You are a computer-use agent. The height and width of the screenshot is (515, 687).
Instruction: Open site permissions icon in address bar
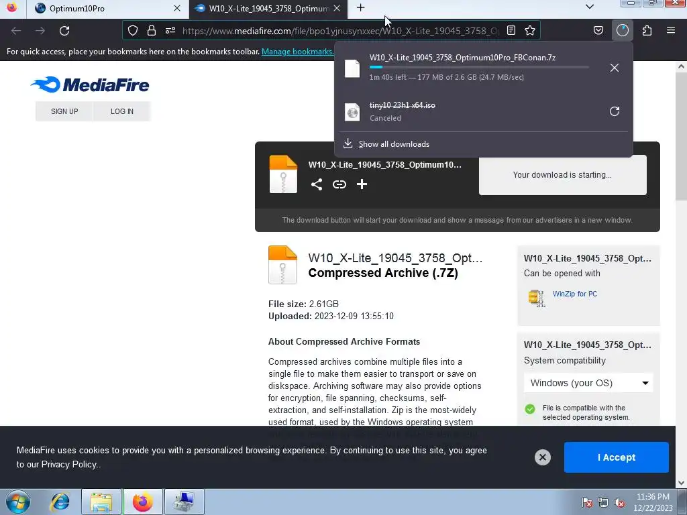pyautogui.click(x=170, y=30)
